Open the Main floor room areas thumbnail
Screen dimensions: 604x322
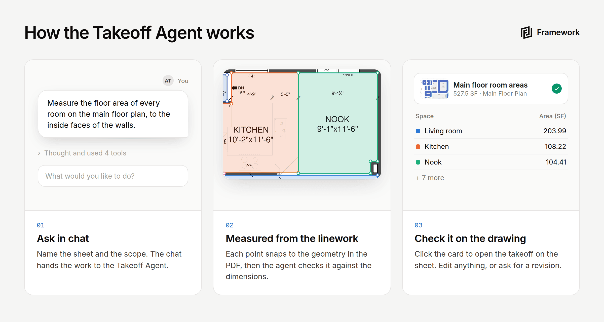(435, 89)
